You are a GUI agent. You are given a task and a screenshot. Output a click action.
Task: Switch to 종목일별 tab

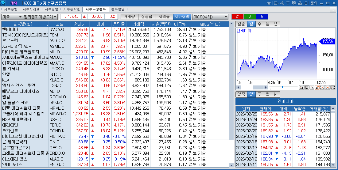tap(118, 9)
